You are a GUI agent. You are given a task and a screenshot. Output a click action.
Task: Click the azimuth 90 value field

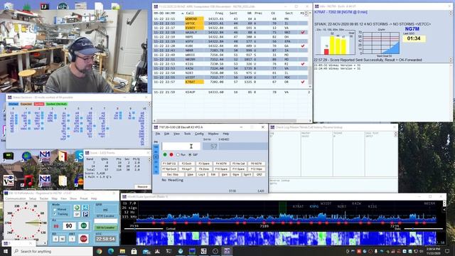click(69, 226)
